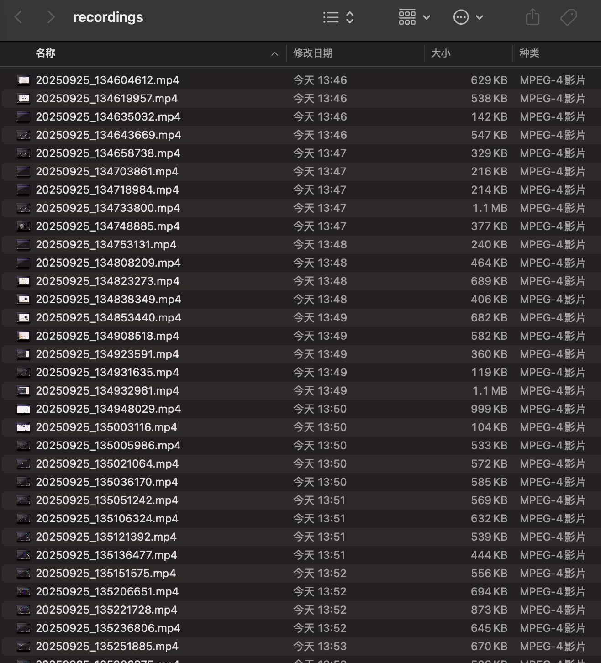Click the forward navigation arrow
Screen dimensions: 601x663
[x=50, y=17]
